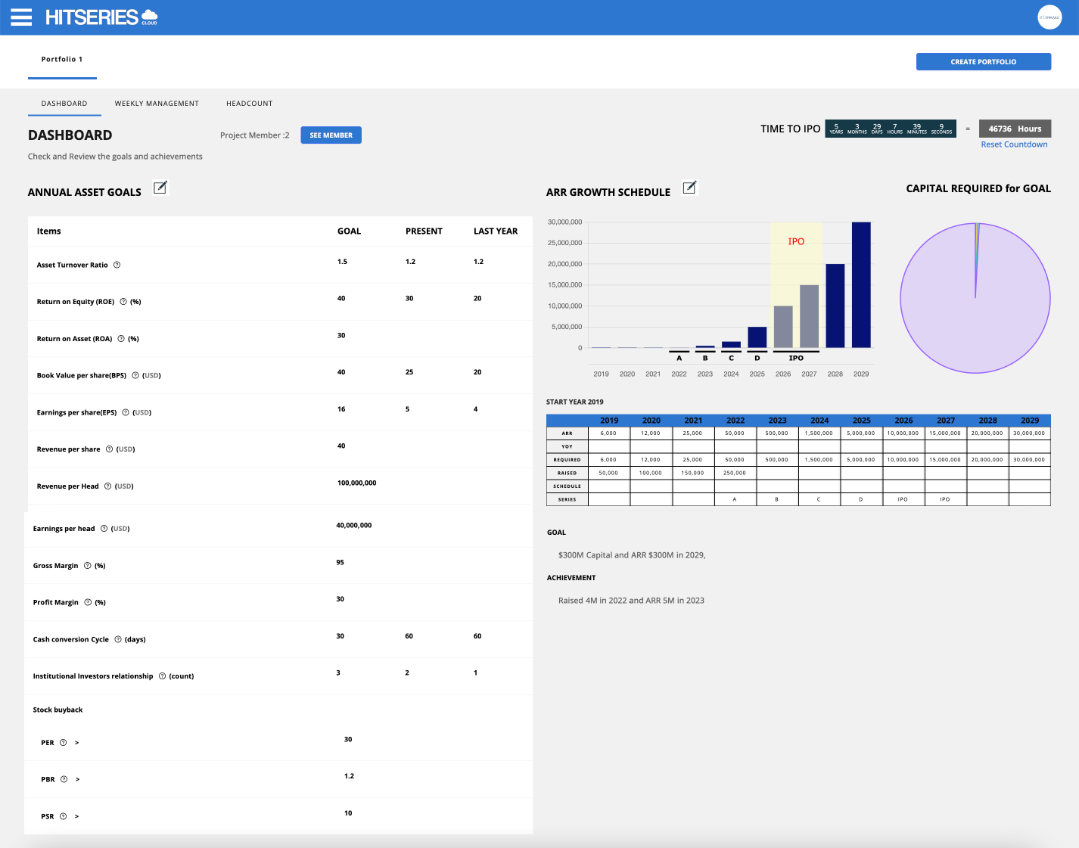Click the Reset Countdown link
Screen dimensions: 1079x848
tap(1014, 144)
